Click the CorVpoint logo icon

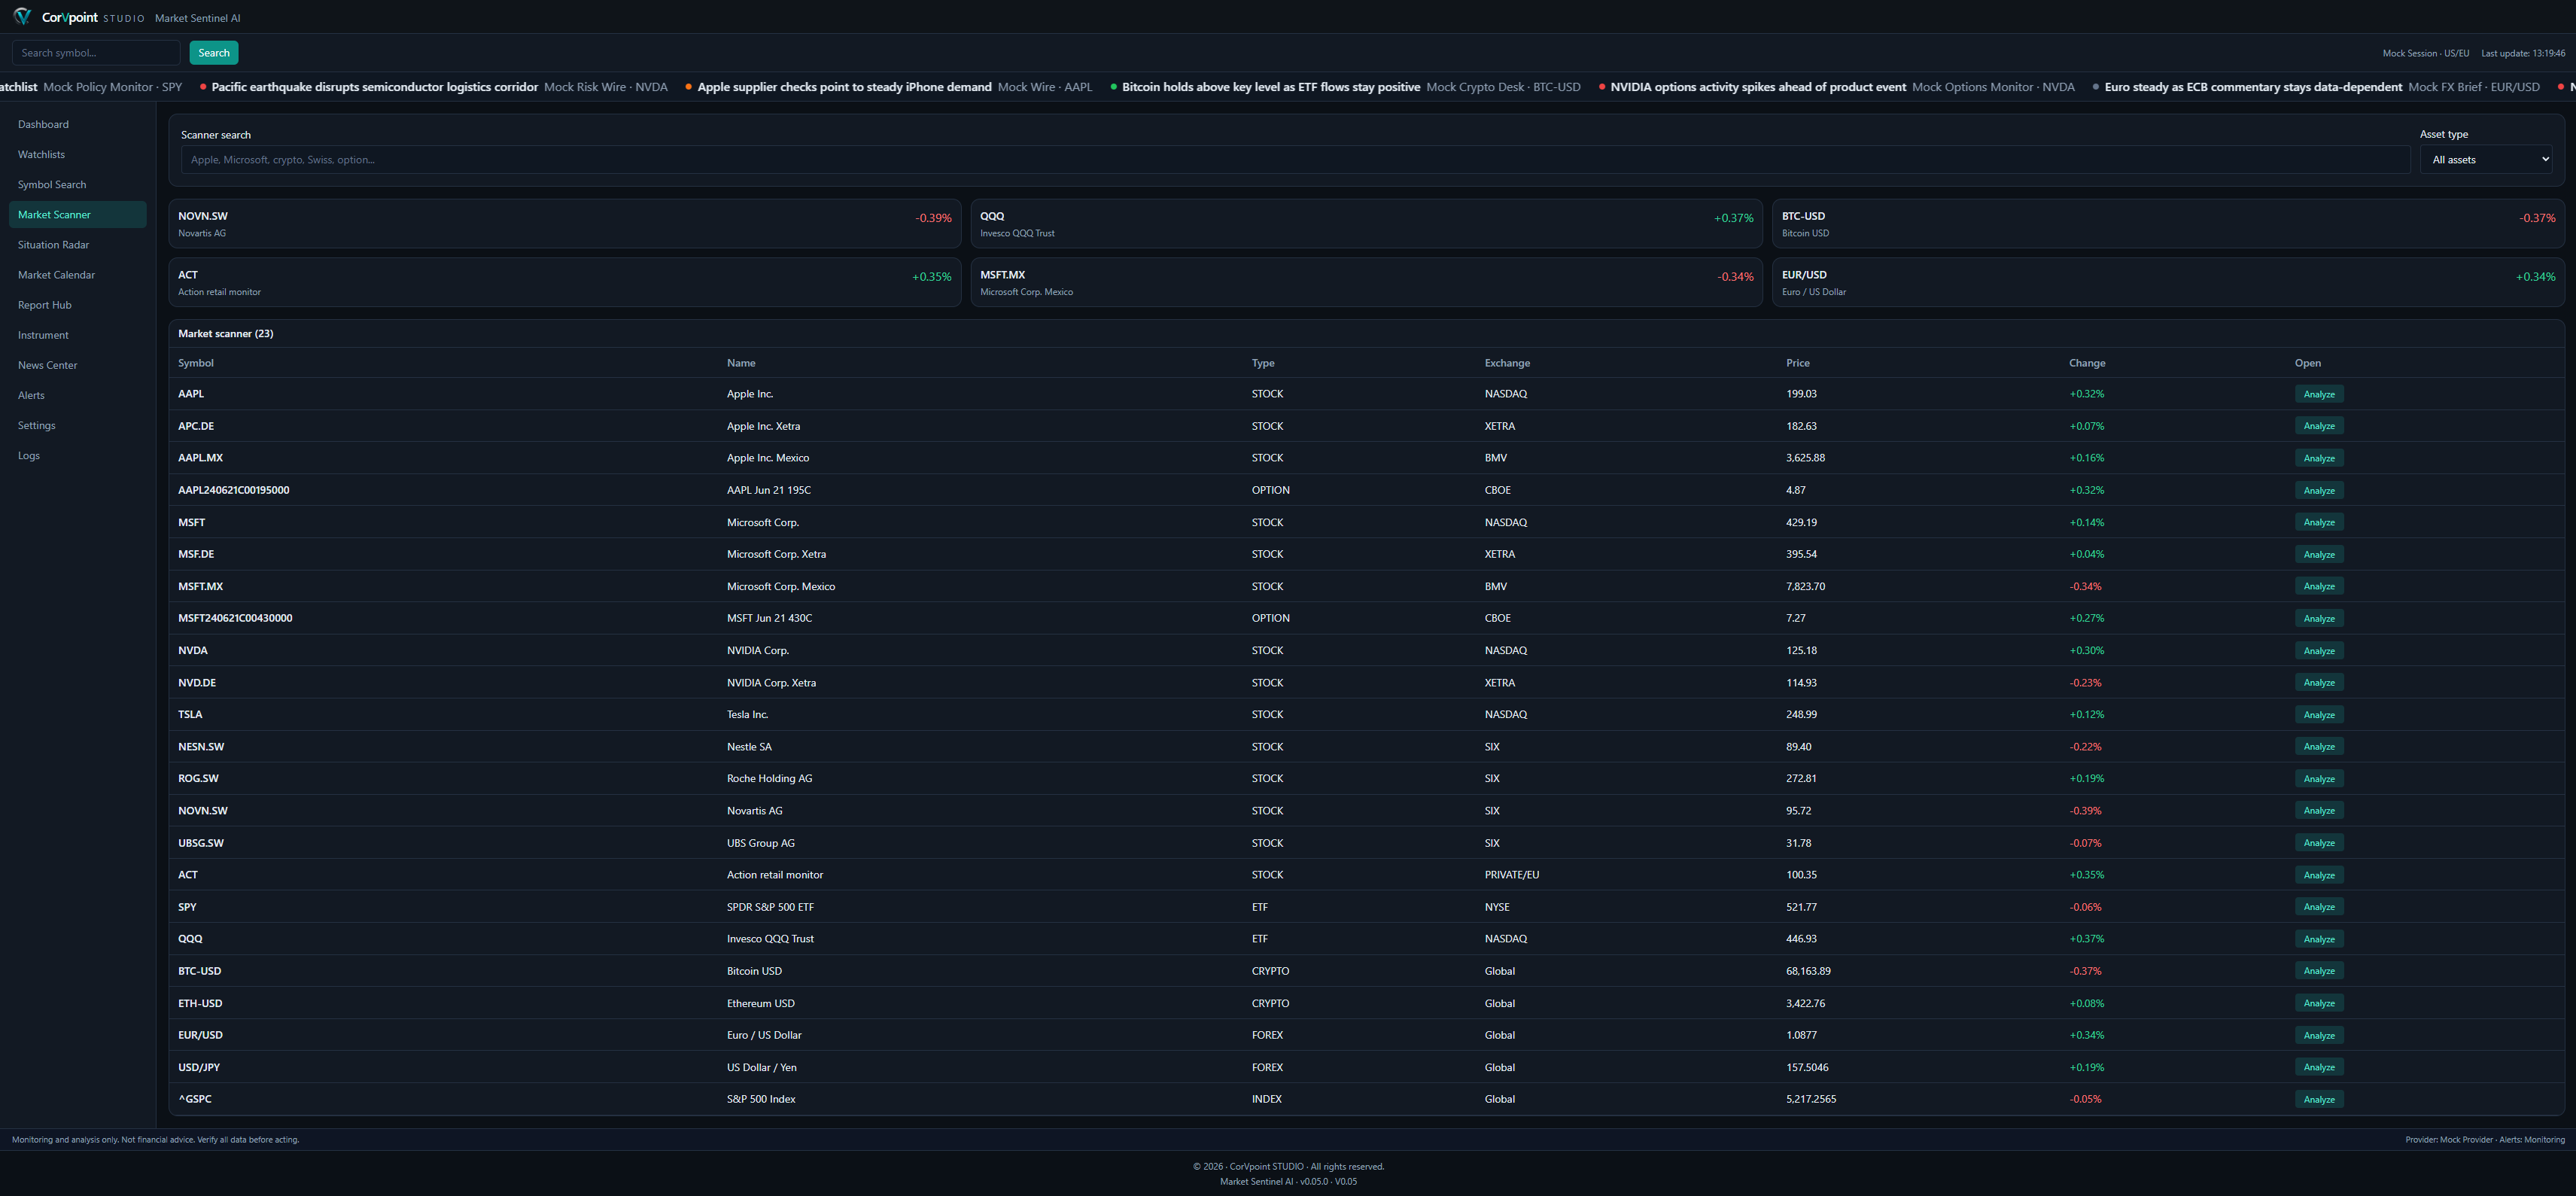pos(22,17)
